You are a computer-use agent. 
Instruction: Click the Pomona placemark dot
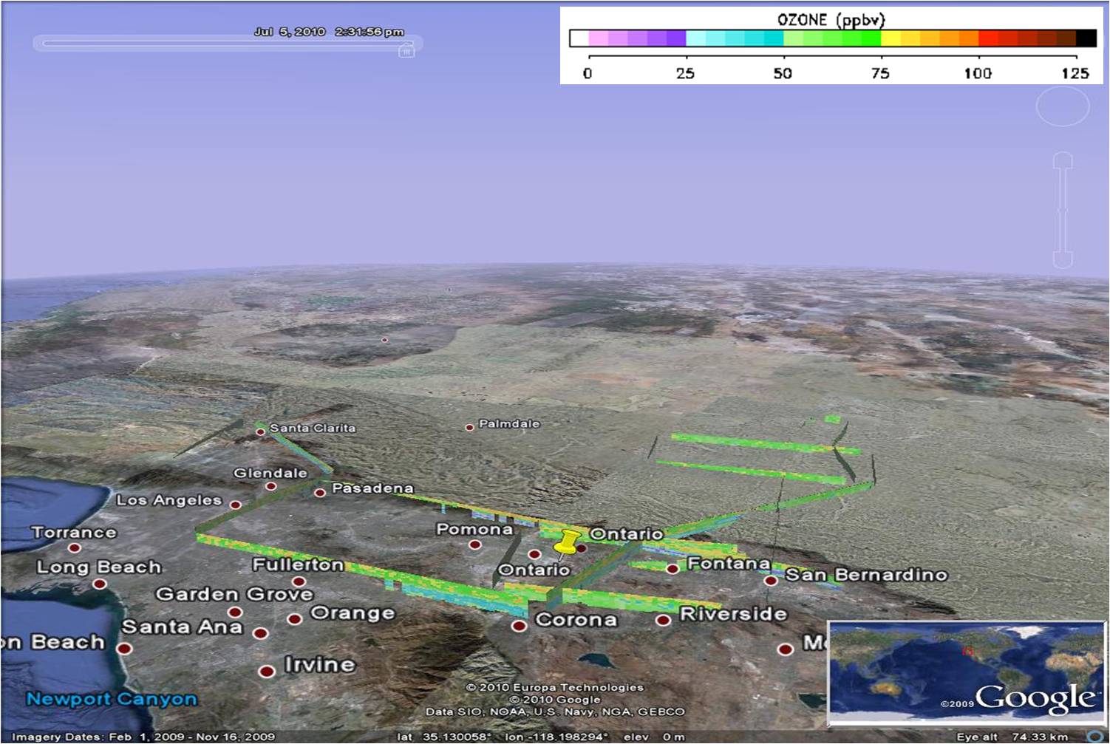(475, 545)
